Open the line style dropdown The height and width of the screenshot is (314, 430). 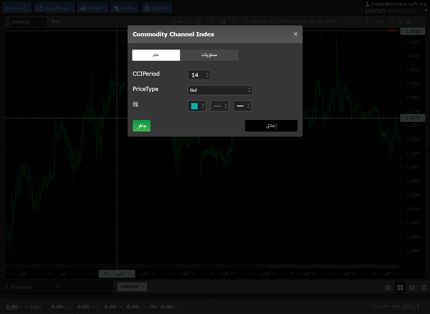click(x=220, y=106)
